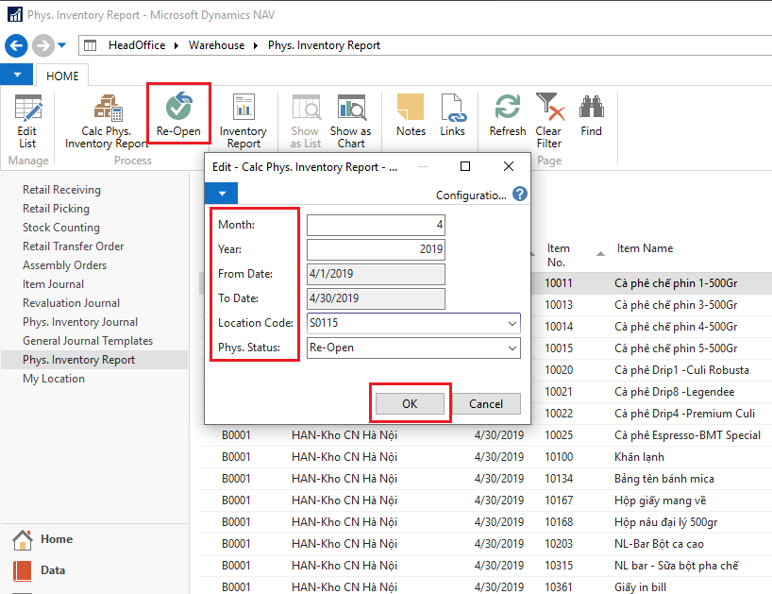
Task: Refresh the page data
Action: click(x=507, y=115)
